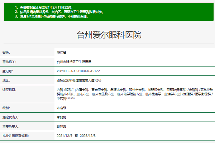Click the 地址 row label
The height and width of the screenshot is (143, 215).
click(6, 80)
